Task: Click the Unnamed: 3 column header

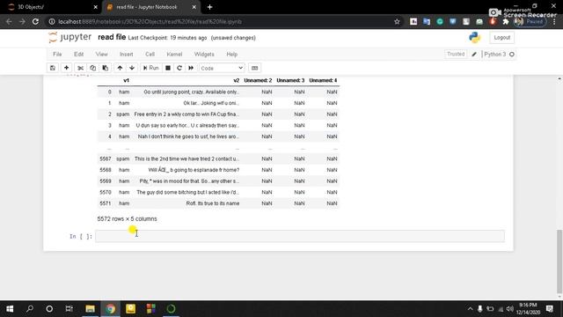Action: (290, 80)
